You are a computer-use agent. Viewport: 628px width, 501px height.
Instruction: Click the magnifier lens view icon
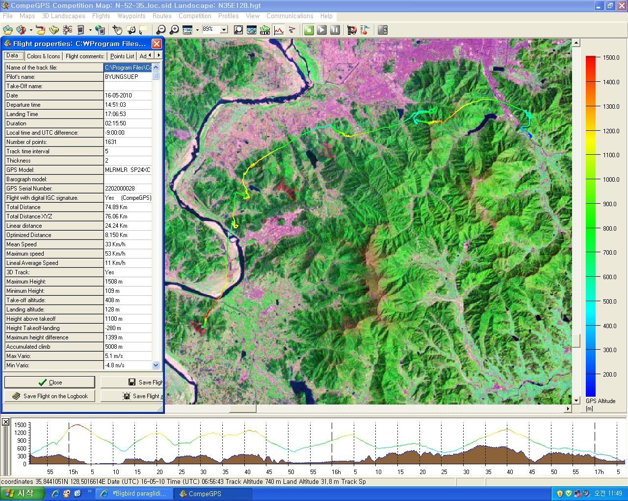(238, 30)
